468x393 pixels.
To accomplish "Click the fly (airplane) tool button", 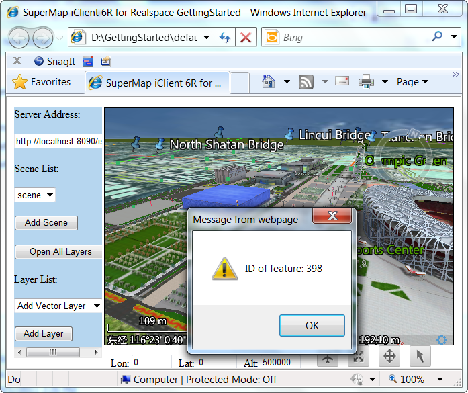I will [328, 357].
